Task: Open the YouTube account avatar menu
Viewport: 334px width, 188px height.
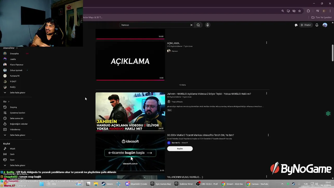Action: 325,25
